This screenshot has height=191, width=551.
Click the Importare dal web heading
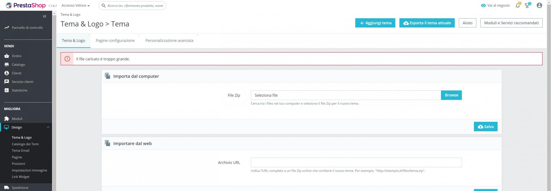coord(132,144)
